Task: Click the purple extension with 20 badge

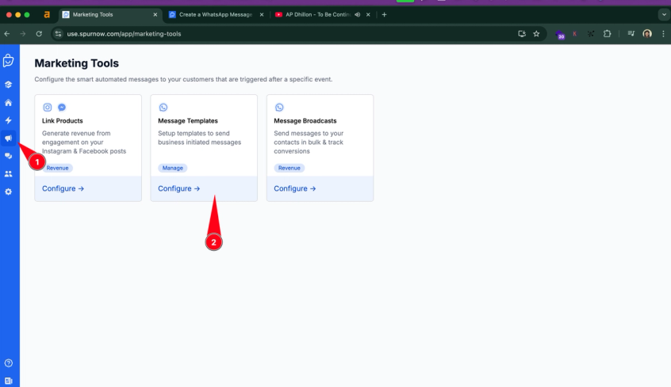Action: [560, 34]
